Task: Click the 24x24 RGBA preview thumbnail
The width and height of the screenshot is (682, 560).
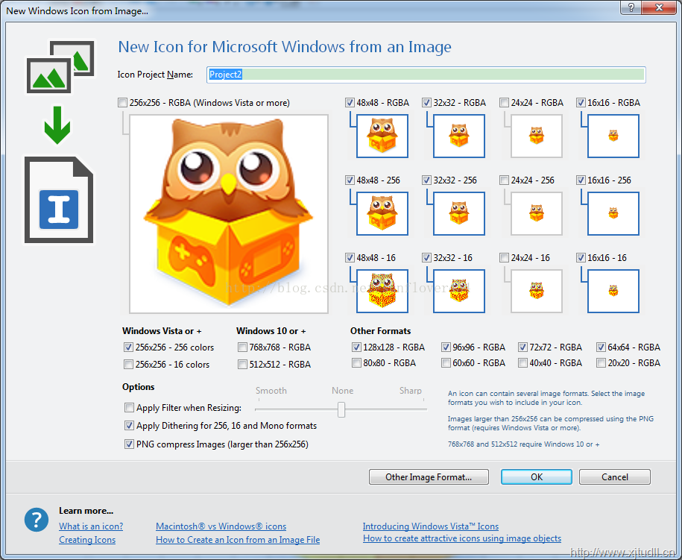Action: tap(536, 136)
